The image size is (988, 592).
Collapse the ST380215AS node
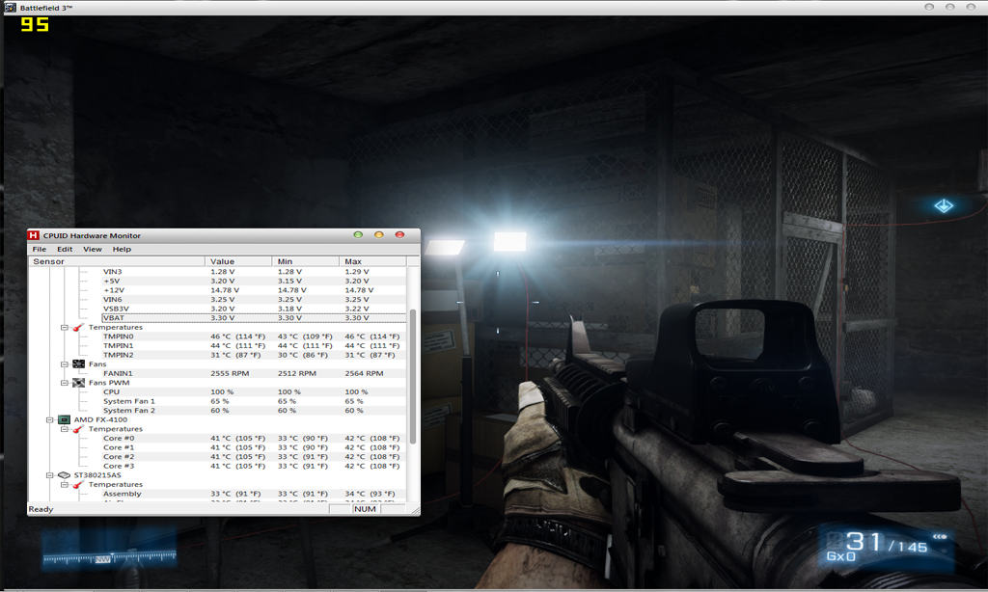pos(50,475)
